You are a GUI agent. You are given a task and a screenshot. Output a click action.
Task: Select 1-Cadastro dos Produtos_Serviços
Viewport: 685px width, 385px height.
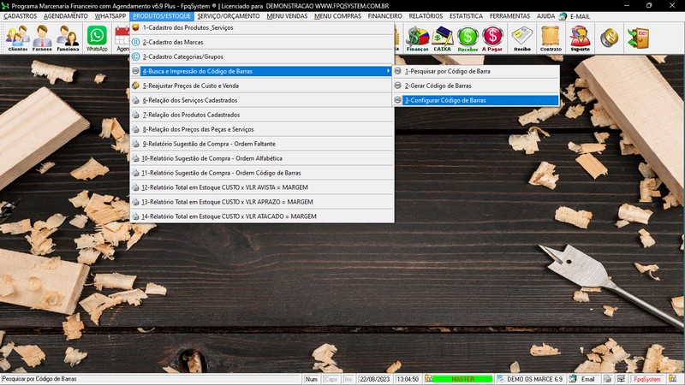262,27
